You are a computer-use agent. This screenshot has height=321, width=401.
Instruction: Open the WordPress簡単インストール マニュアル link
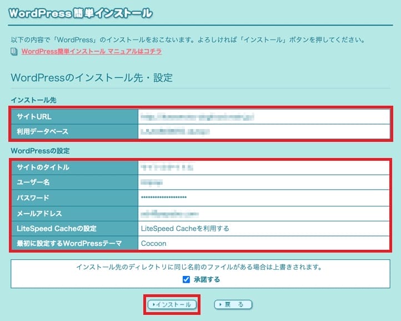point(92,52)
